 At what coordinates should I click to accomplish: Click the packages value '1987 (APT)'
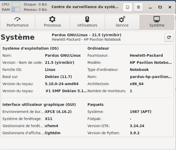click(141, 112)
